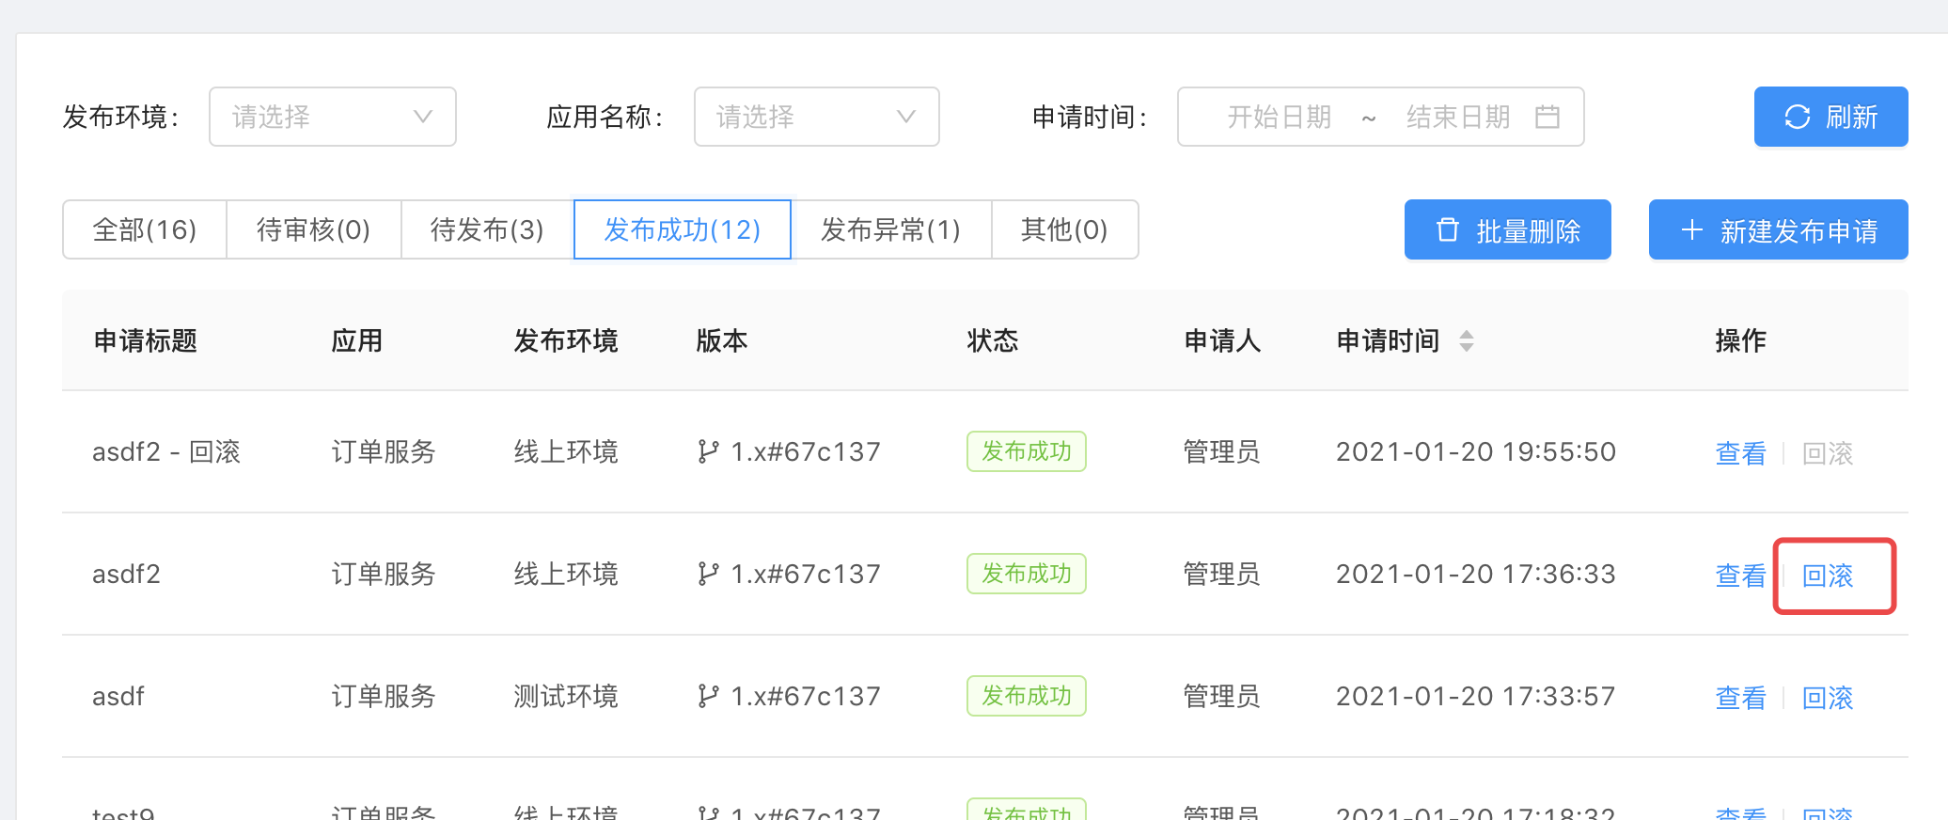Click the refresh icon in 刷新 button
This screenshot has height=820, width=1948.
click(1797, 117)
